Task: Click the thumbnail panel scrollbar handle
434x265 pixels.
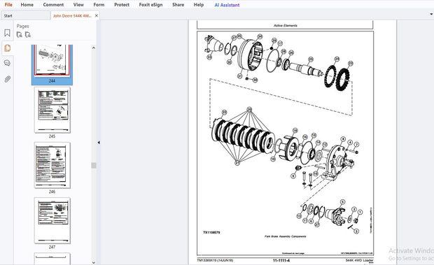Action: [x=94, y=165]
